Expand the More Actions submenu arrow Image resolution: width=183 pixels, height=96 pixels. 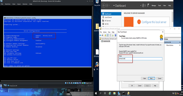coord(180,45)
